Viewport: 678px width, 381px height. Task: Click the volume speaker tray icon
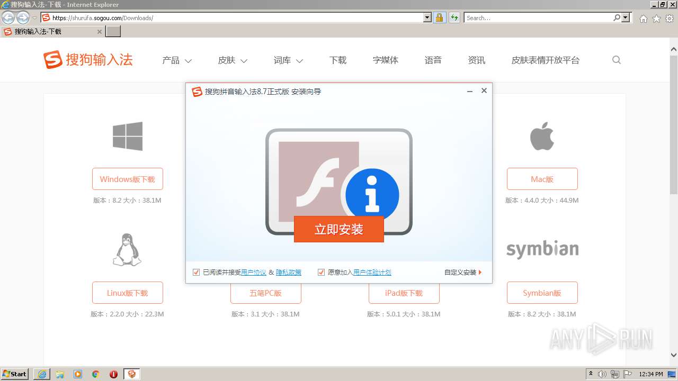point(602,374)
